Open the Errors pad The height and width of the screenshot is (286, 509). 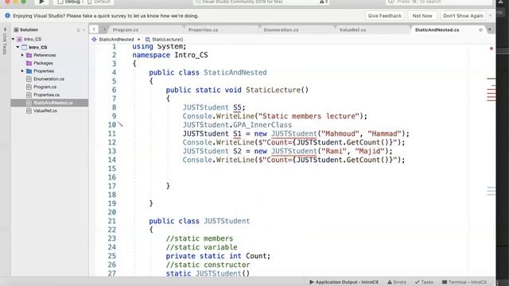click(397, 282)
